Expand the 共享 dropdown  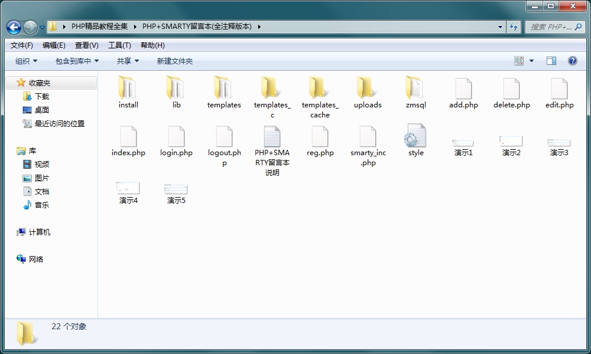128,61
